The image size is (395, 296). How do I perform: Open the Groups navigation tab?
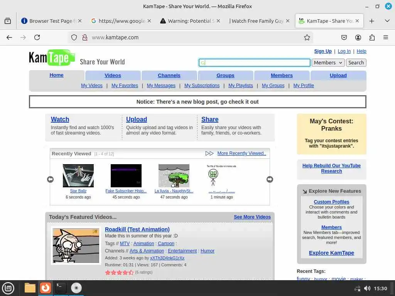[x=225, y=75]
